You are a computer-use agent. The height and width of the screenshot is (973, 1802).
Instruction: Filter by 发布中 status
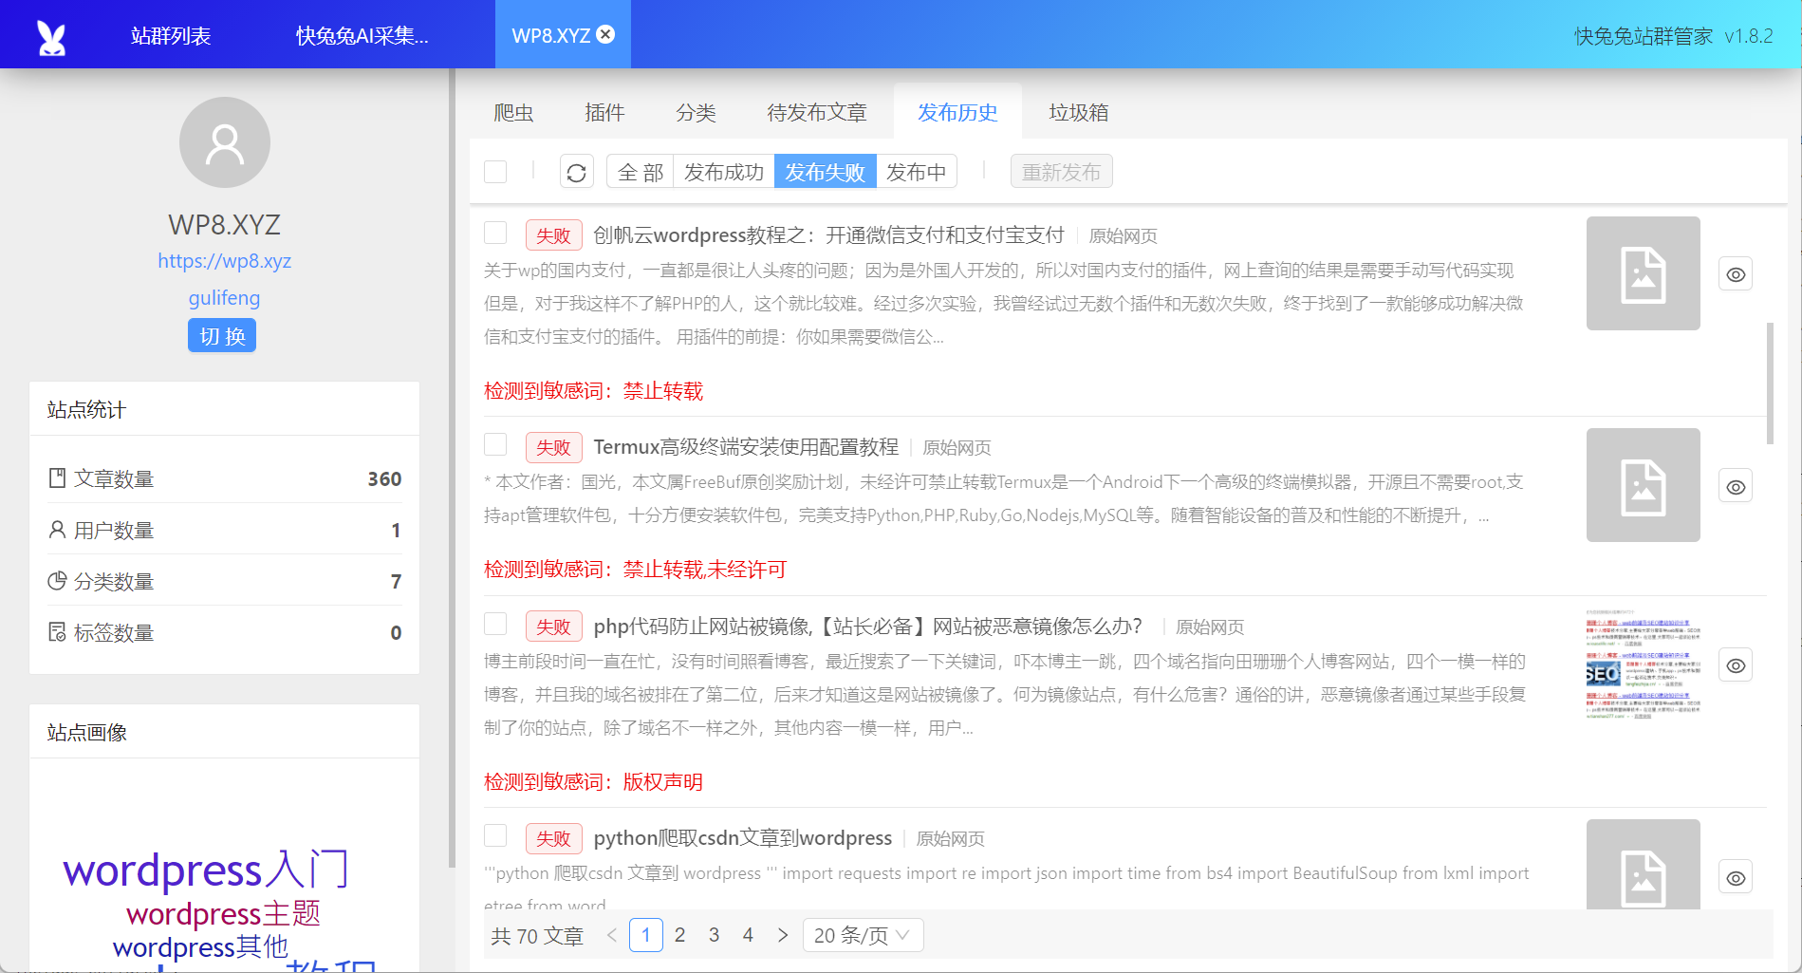(x=917, y=172)
